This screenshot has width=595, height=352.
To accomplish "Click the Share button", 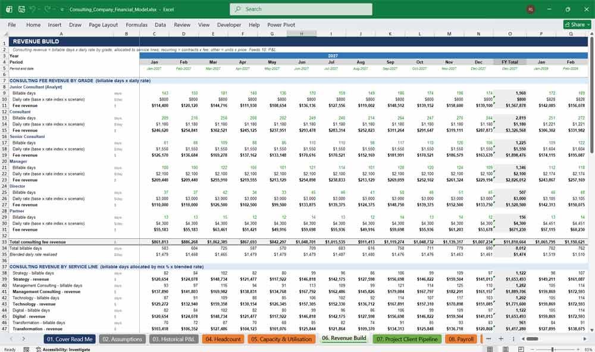I will pyautogui.click(x=577, y=24).
